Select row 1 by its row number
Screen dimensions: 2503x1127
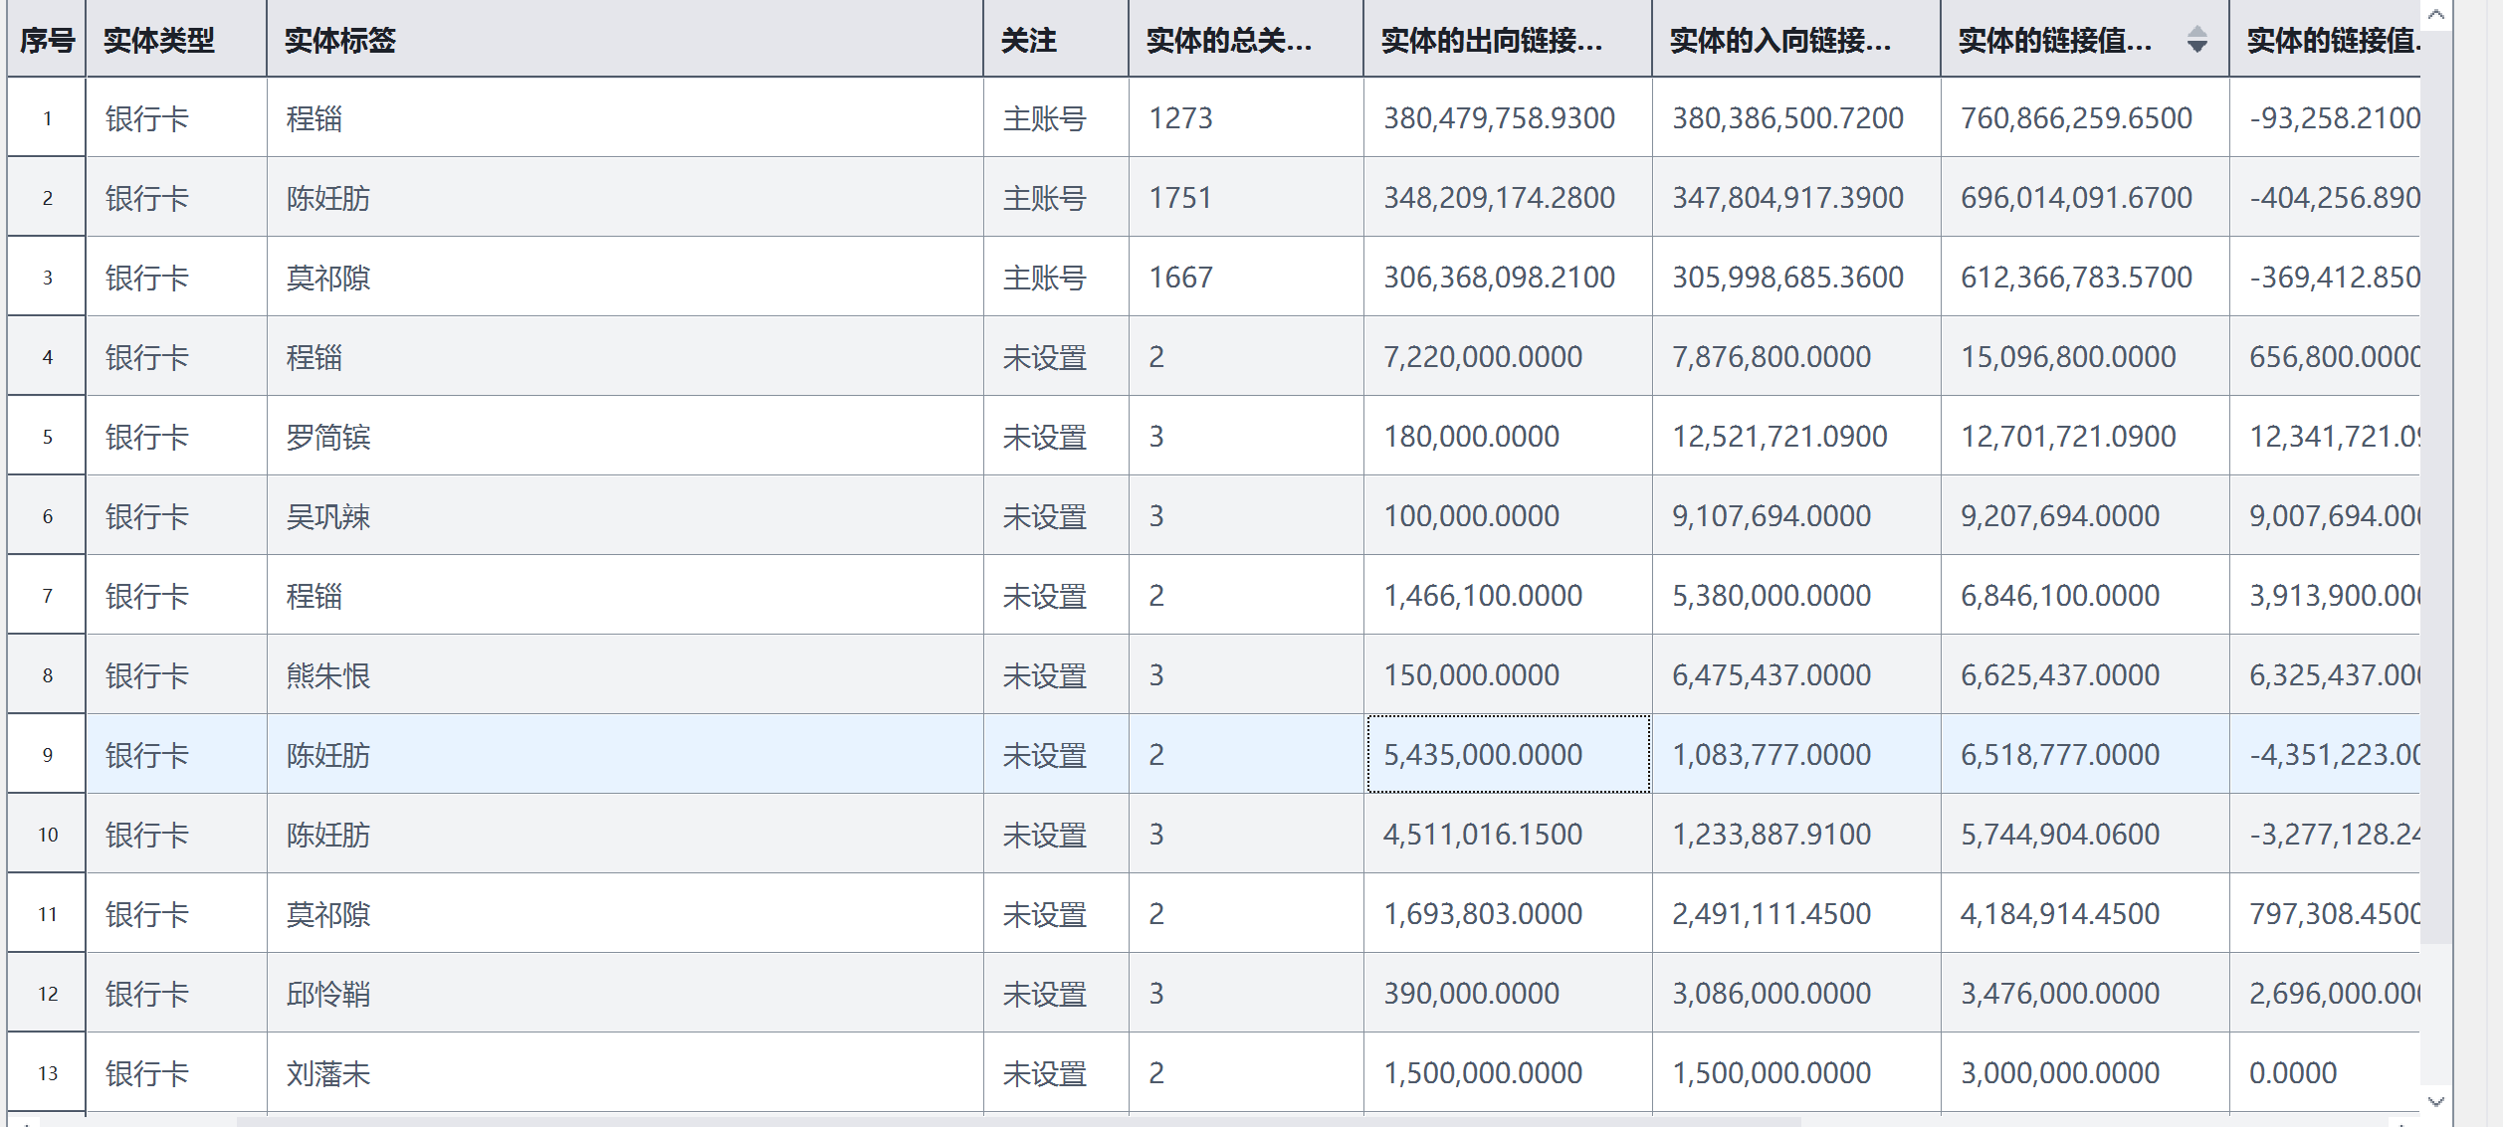coord(47,117)
